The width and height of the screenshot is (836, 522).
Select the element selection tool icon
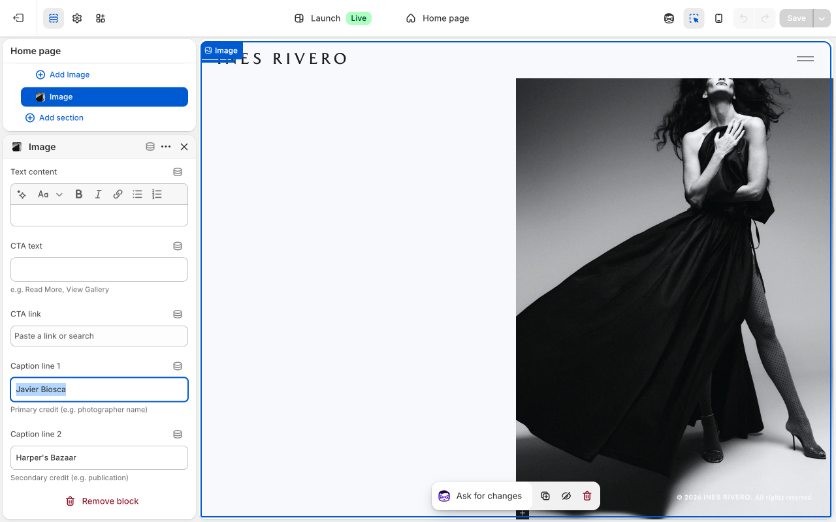point(694,18)
